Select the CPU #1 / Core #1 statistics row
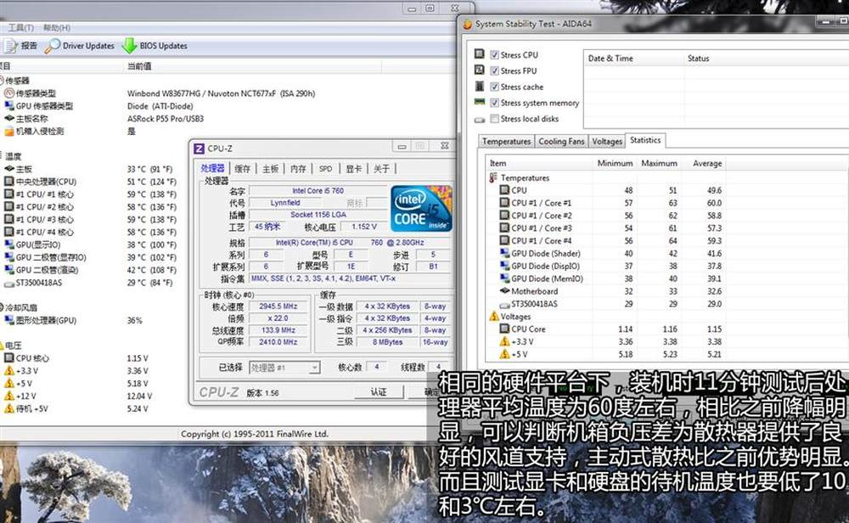This screenshot has height=523, width=849. 605,203
